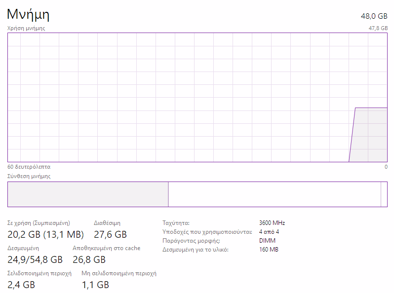Click the 160 MB hardware reserved value
Viewport: 394px width, 293px height.
[x=269, y=250]
